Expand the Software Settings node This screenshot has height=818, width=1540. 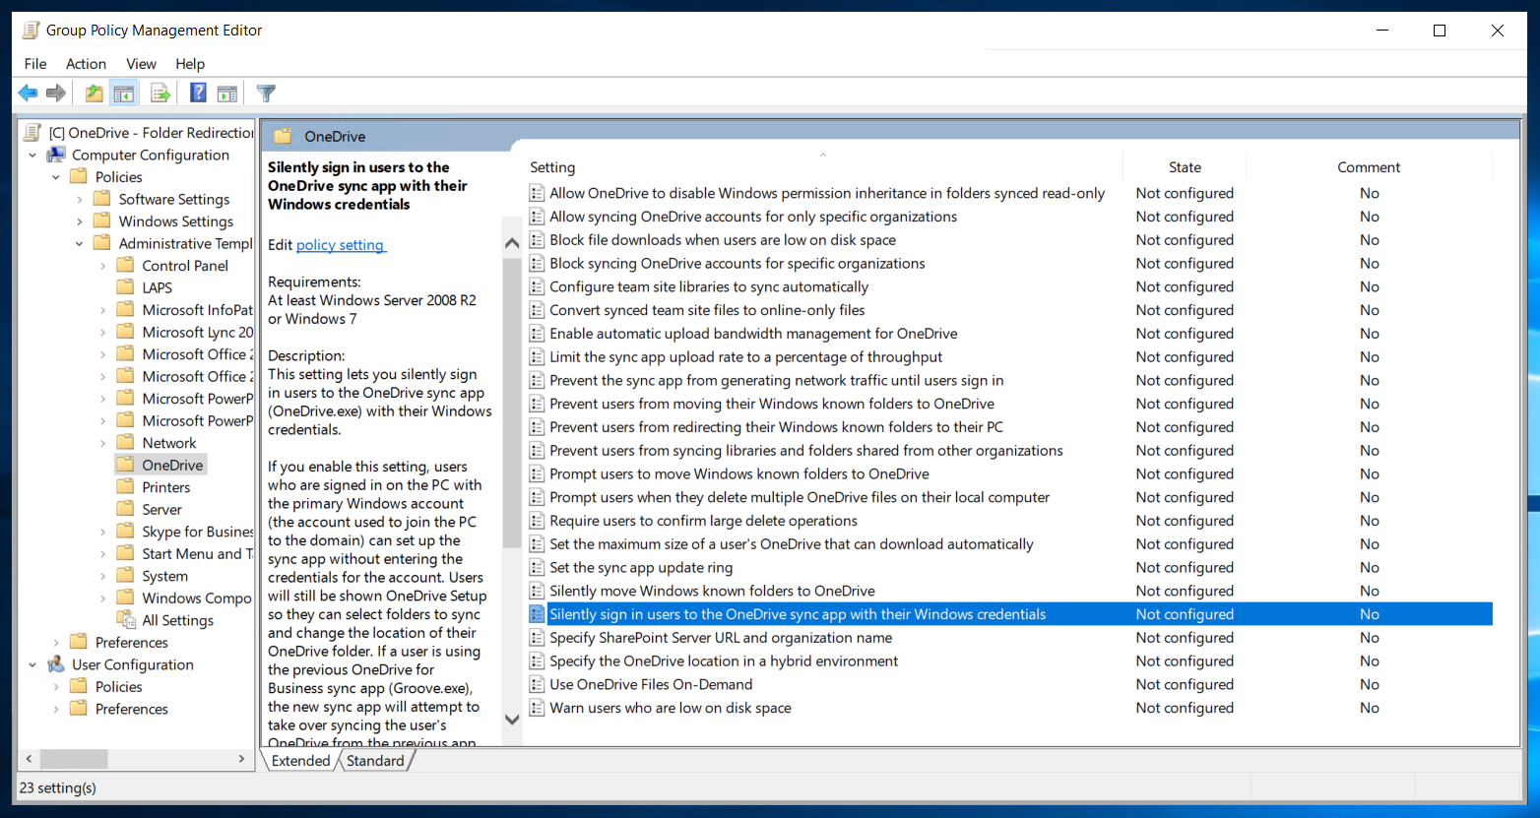point(80,200)
